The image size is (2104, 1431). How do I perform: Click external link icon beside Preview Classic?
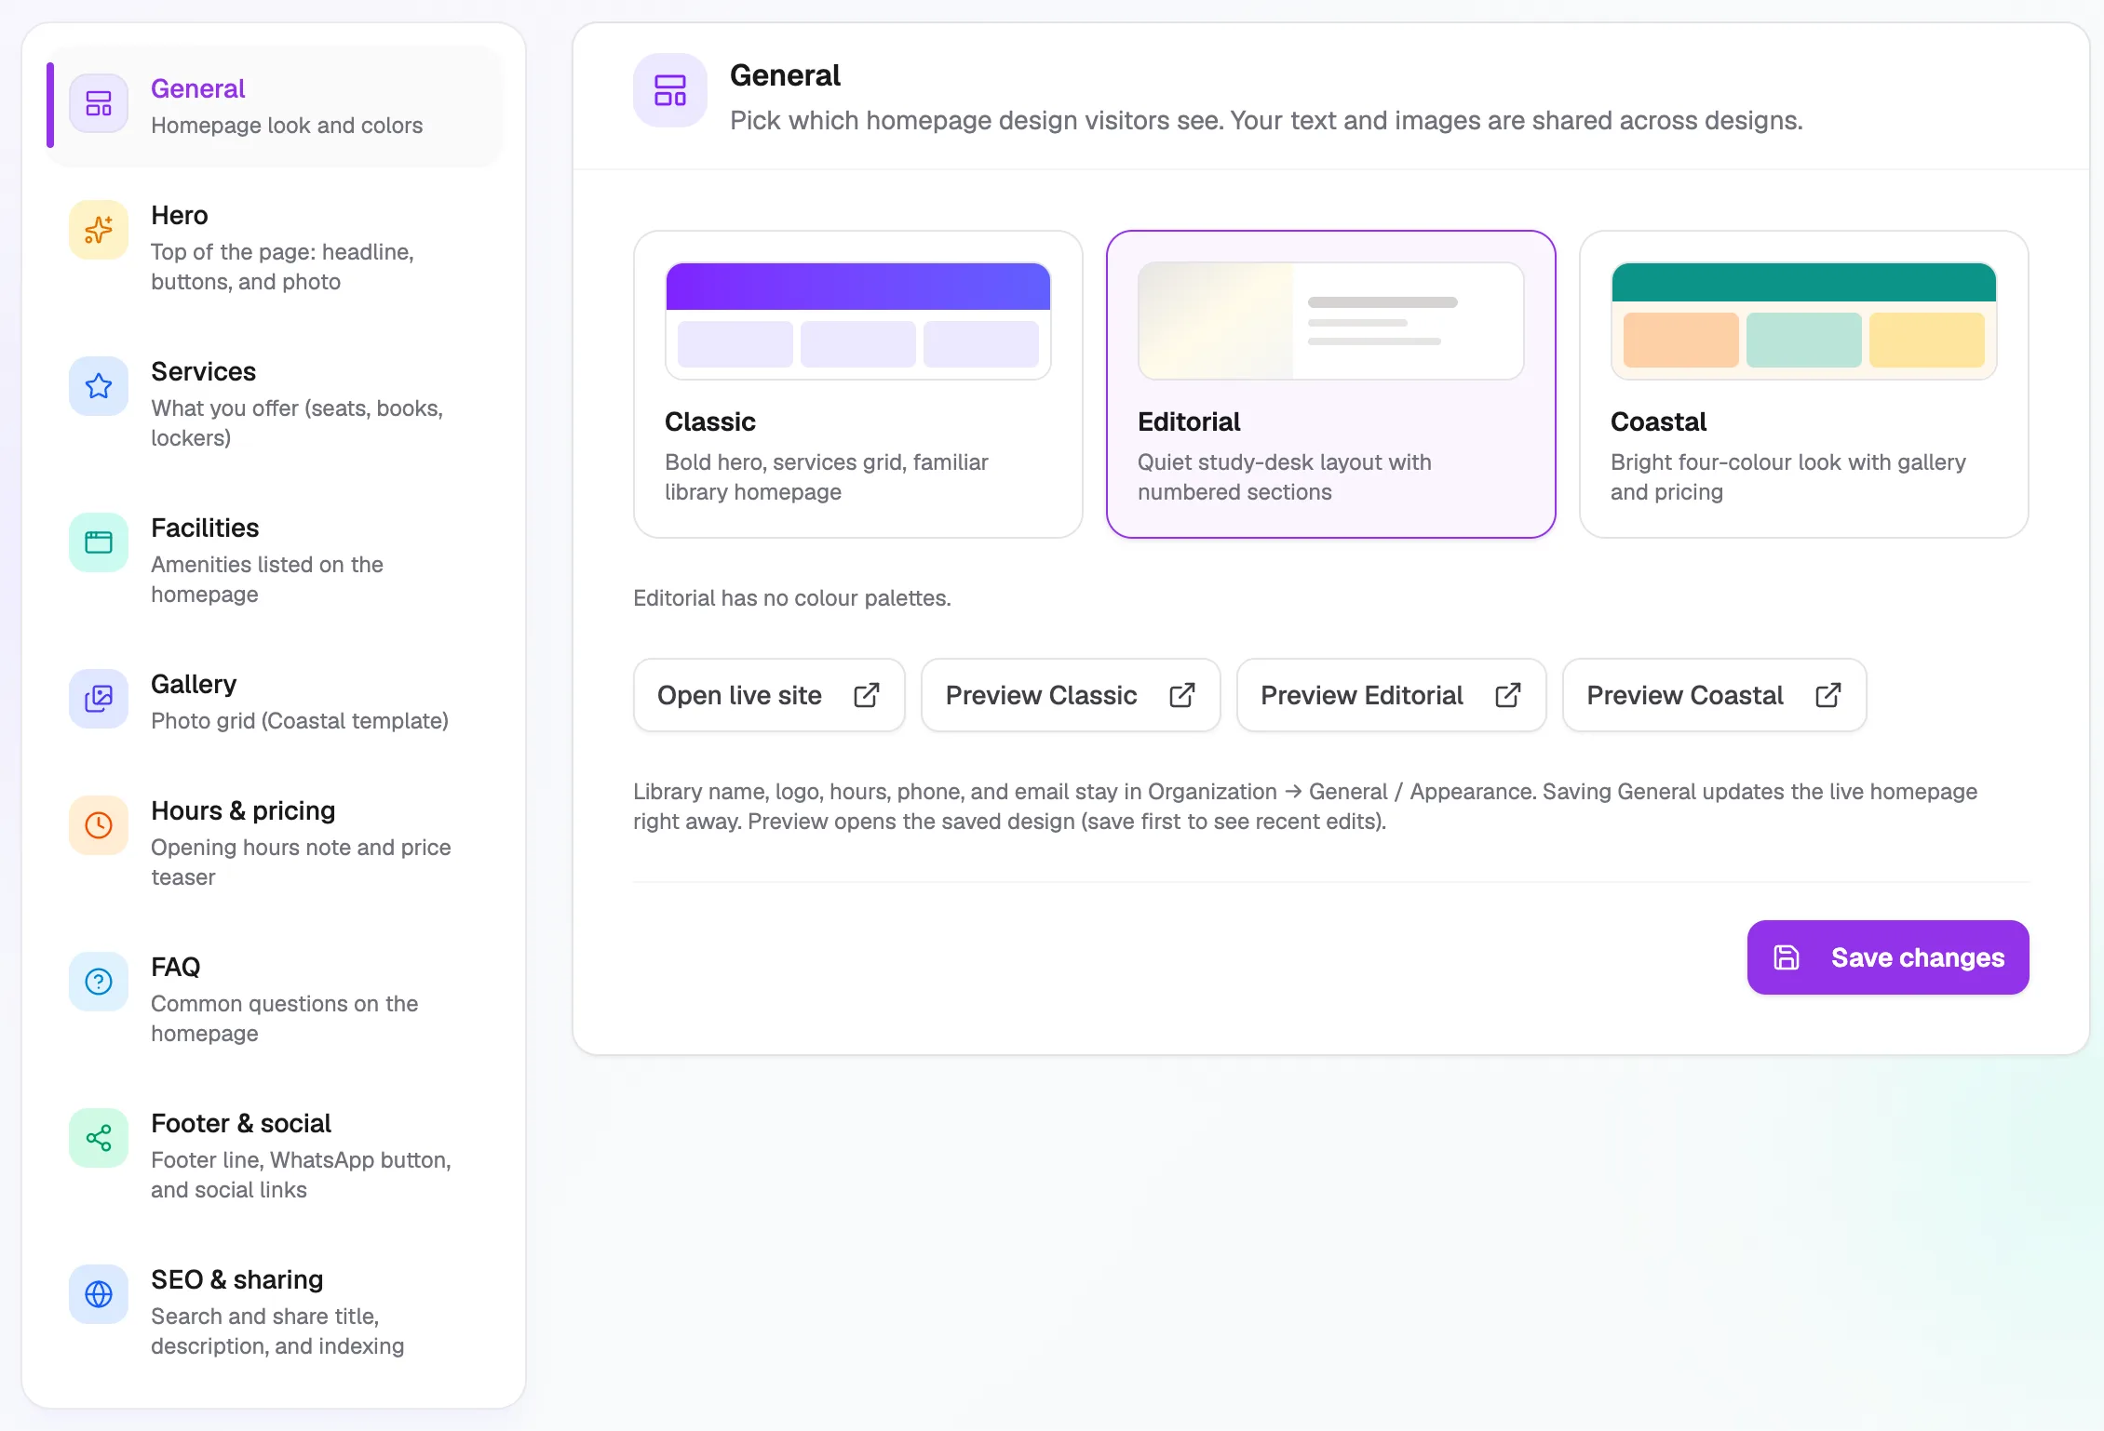[x=1182, y=695]
